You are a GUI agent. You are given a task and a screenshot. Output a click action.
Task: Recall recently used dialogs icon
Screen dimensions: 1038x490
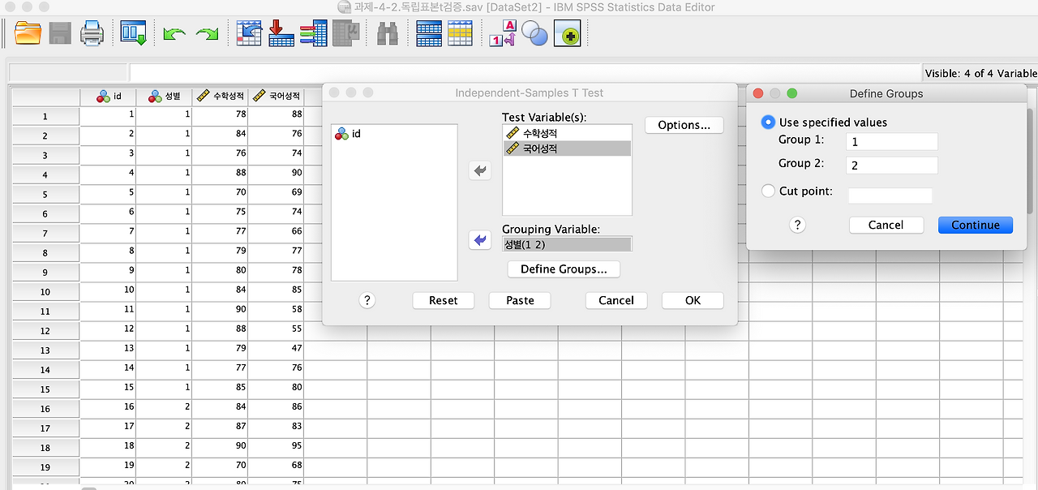[134, 33]
